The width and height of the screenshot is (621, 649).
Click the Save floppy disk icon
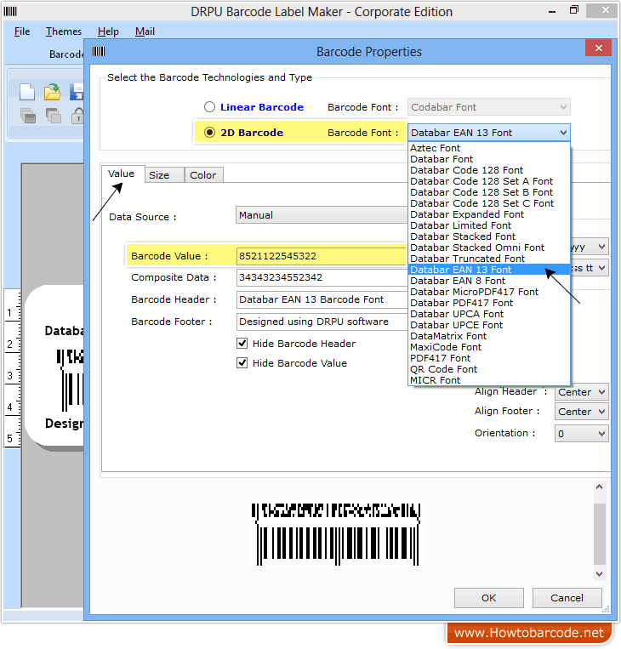click(x=77, y=92)
